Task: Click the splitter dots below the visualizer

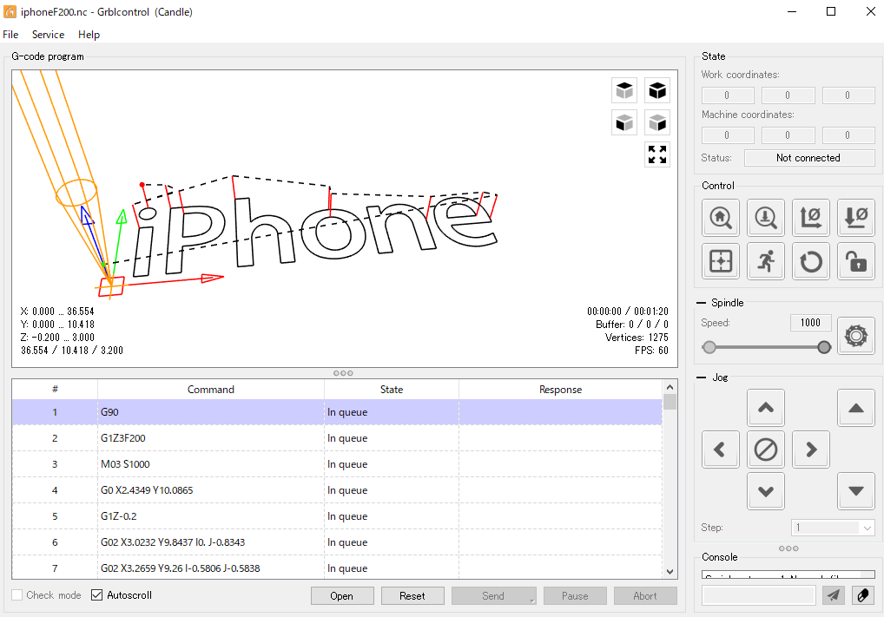Action: 343,373
